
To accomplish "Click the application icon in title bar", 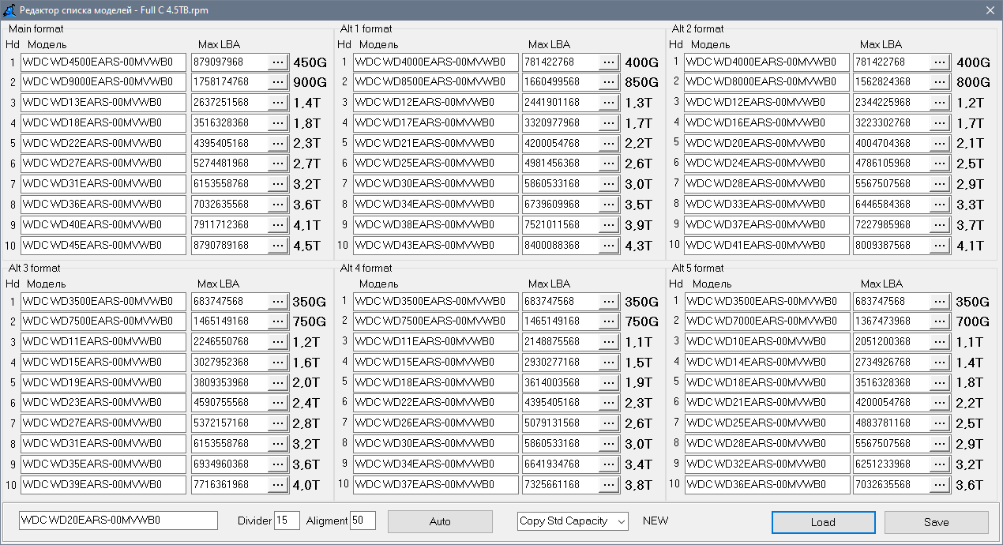I will (9, 9).
